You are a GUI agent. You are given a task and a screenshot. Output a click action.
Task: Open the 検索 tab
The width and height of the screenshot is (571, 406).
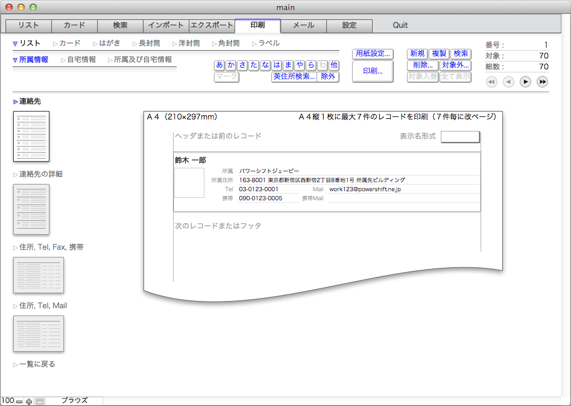pos(120,25)
